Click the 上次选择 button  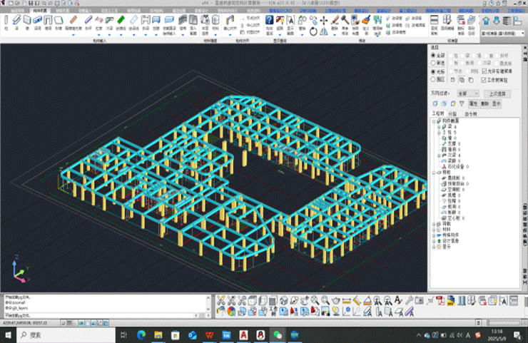[498, 93]
